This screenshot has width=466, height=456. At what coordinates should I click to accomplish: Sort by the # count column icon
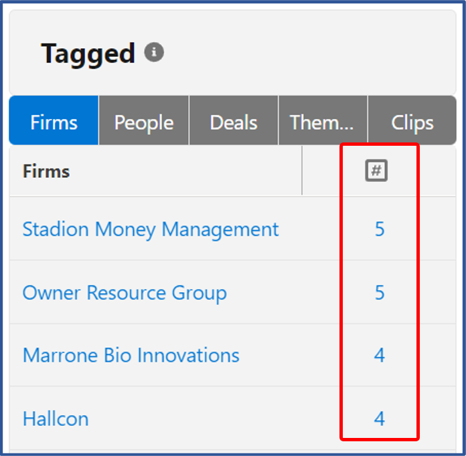click(x=376, y=170)
